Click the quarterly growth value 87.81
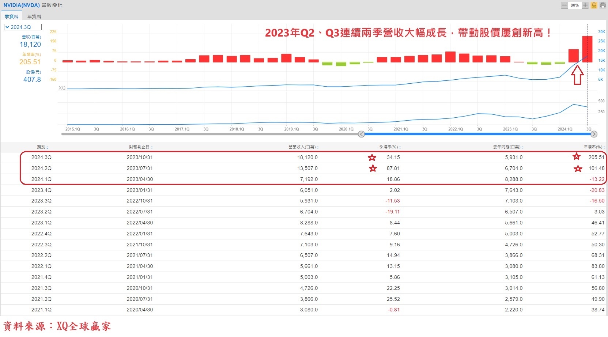The width and height of the screenshot is (608, 337). [x=393, y=168]
